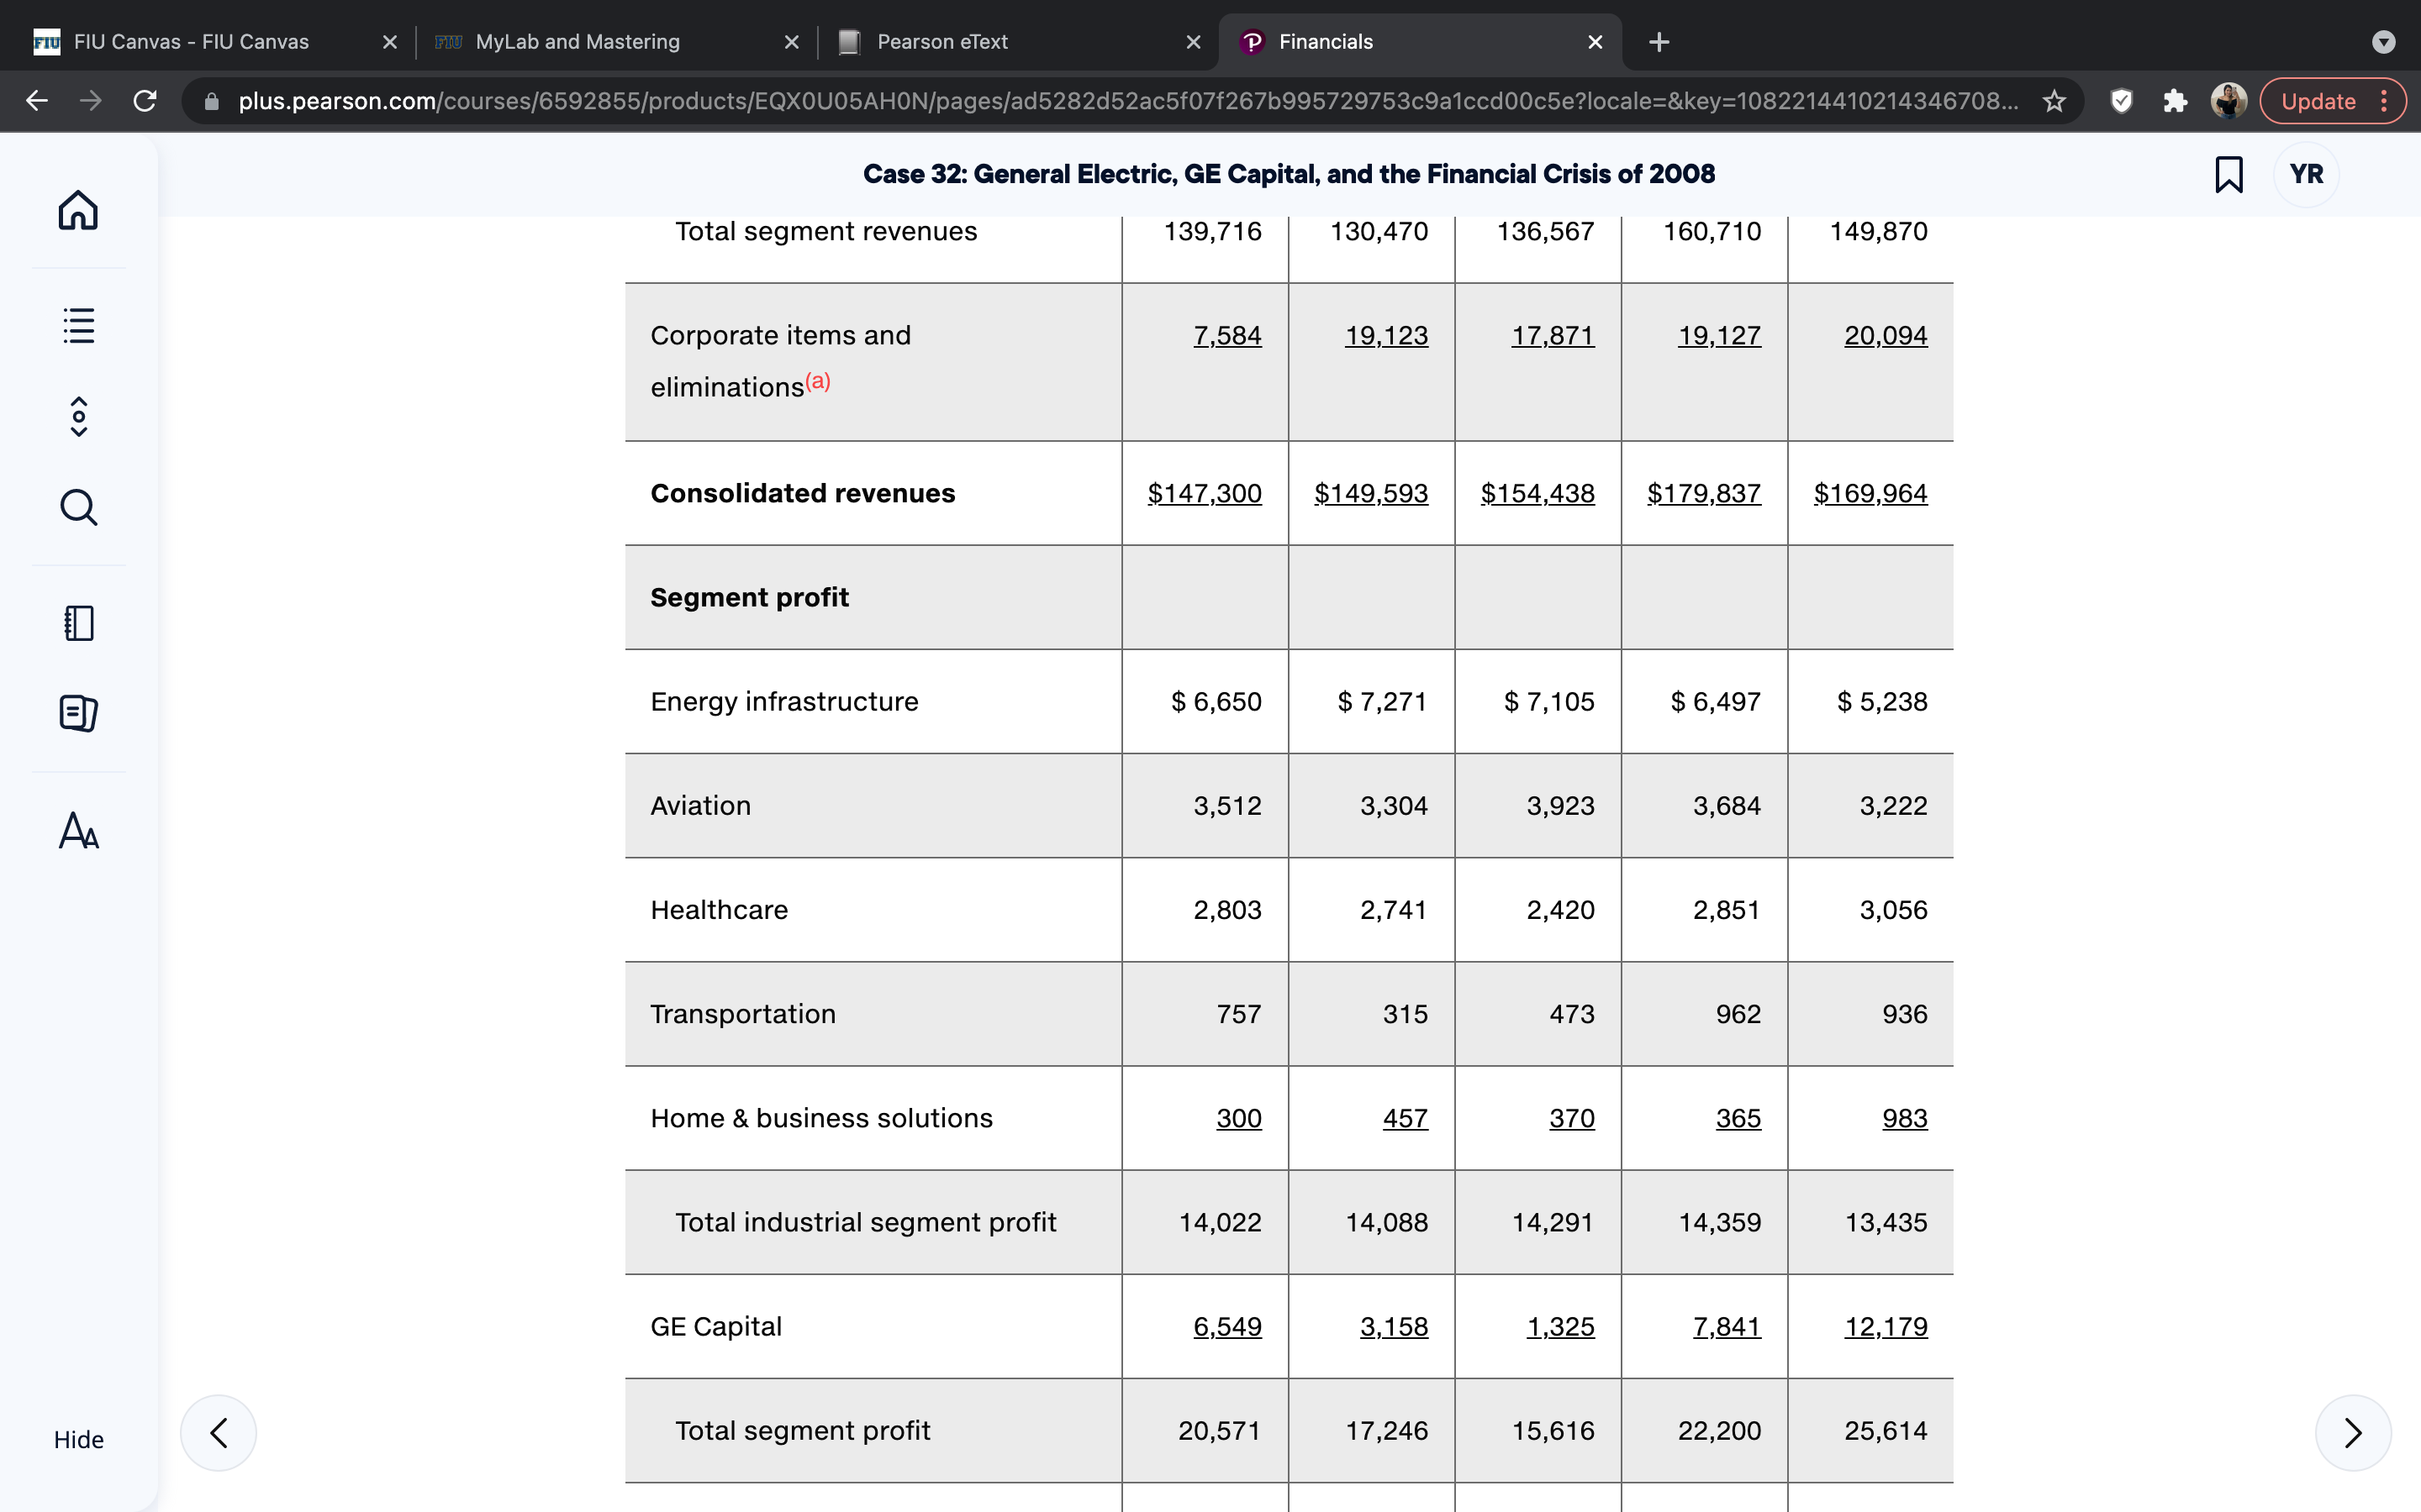The height and width of the screenshot is (1512, 2421).
Task: Open the page navigation settings icon
Action: tap(78, 416)
